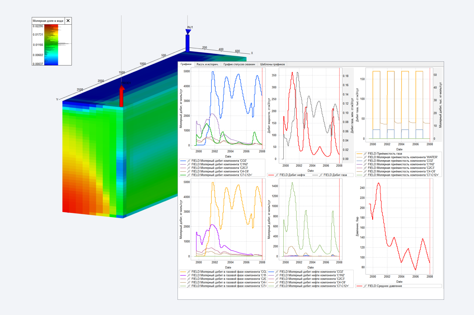
Task: Click the 0.00037 minimum value on the color legend
Action: click(38, 64)
